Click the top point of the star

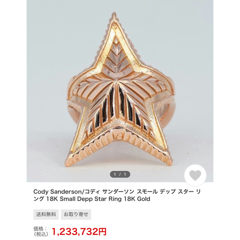click(114, 17)
